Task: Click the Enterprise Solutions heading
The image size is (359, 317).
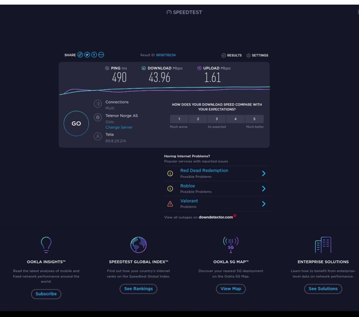Action: tap(323, 262)
